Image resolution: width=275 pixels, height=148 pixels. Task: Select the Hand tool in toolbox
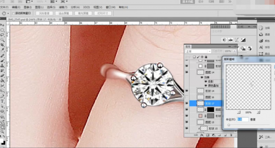2,127
